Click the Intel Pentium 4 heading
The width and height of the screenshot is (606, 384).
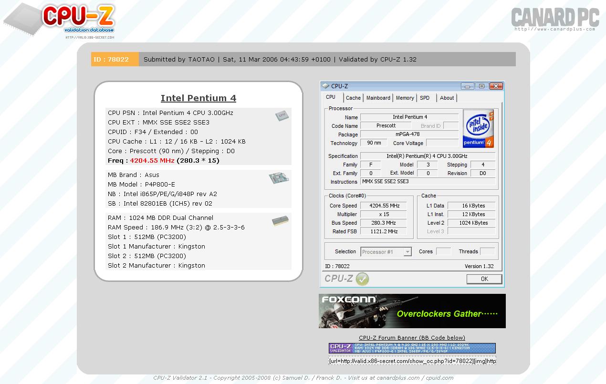pyautogui.click(x=199, y=98)
